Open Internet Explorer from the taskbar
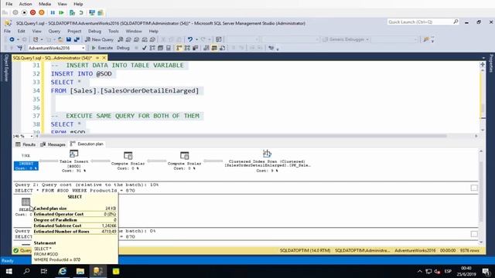The width and height of the screenshot is (495, 278). coord(62,271)
